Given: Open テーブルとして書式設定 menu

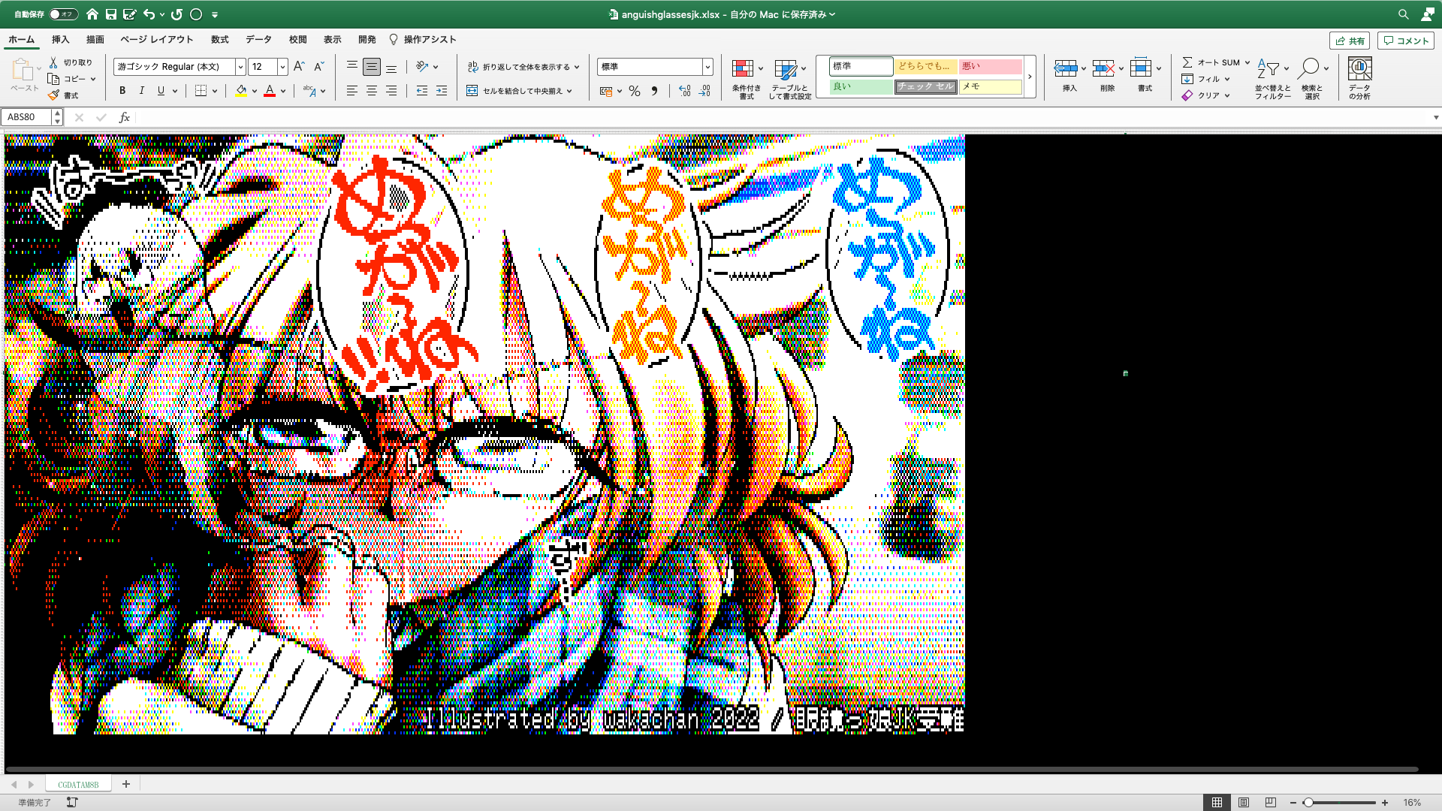Looking at the screenshot, I should coord(789,79).
